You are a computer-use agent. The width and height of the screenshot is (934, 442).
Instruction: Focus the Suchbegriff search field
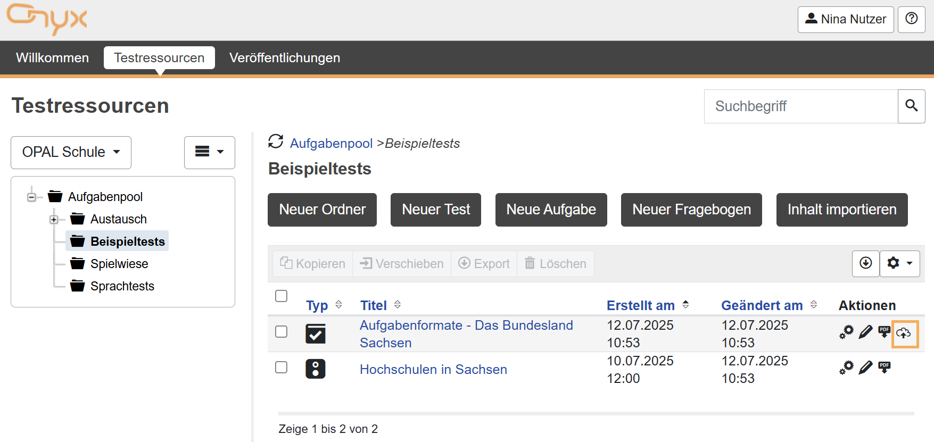tap(801, 106)
